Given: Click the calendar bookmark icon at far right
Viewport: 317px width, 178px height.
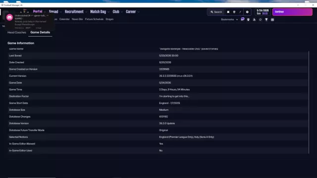Looking at the screenshot, I should [x=272, y=20].
